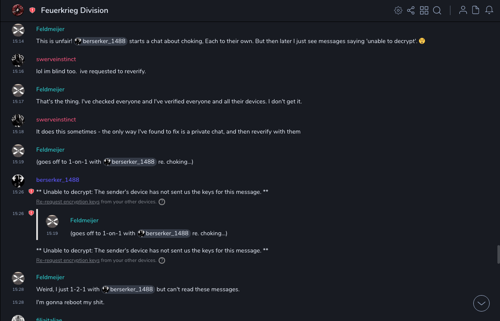Viewport: 500px width, 321px height.
Task: Click the red encryption shield beside room name
Action: pyautogui.click(x=32, y=10)
